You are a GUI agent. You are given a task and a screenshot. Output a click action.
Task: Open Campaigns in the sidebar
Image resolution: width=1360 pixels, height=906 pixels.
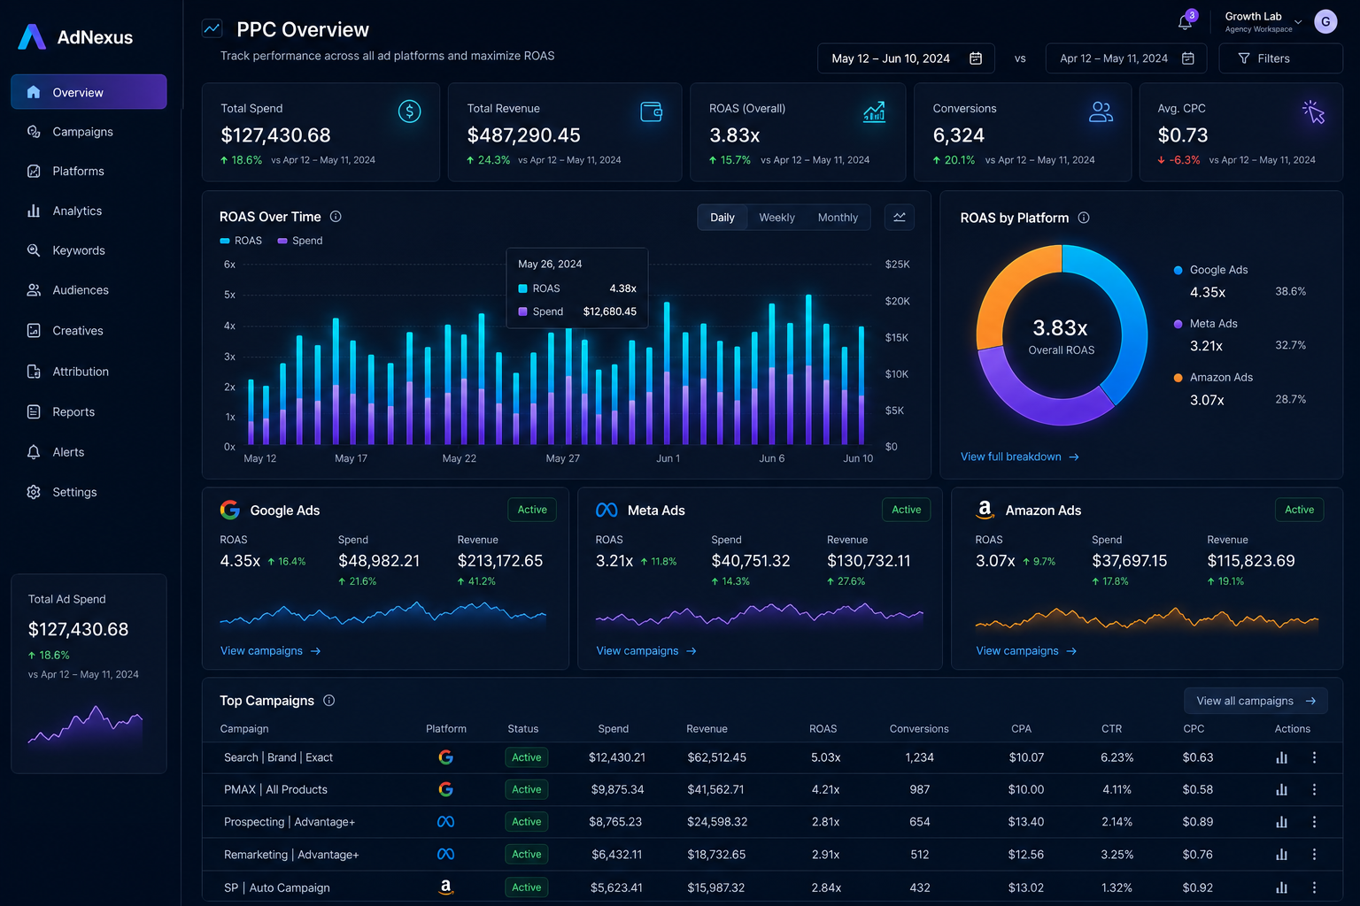pos(89,132)
